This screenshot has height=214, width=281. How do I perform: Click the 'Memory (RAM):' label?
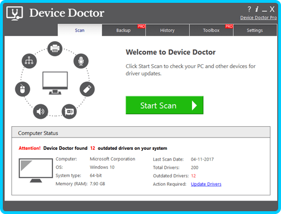(x=72, y=184)
